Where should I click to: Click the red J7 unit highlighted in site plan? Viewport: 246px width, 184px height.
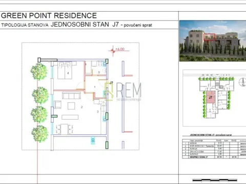pos(211,97)
